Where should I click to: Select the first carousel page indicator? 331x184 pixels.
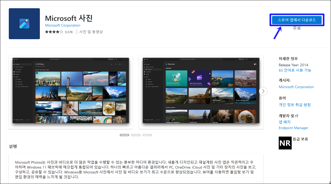pos(124,135)
